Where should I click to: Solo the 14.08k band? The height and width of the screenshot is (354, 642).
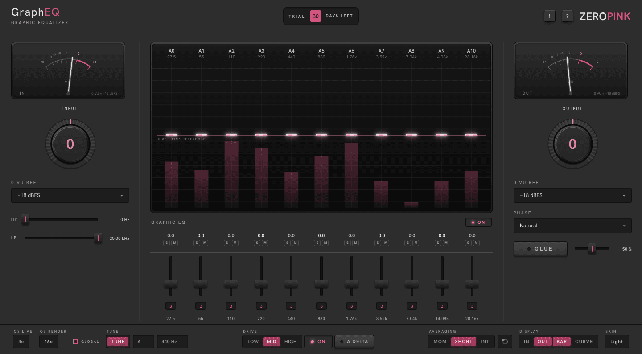click(438, 243)
